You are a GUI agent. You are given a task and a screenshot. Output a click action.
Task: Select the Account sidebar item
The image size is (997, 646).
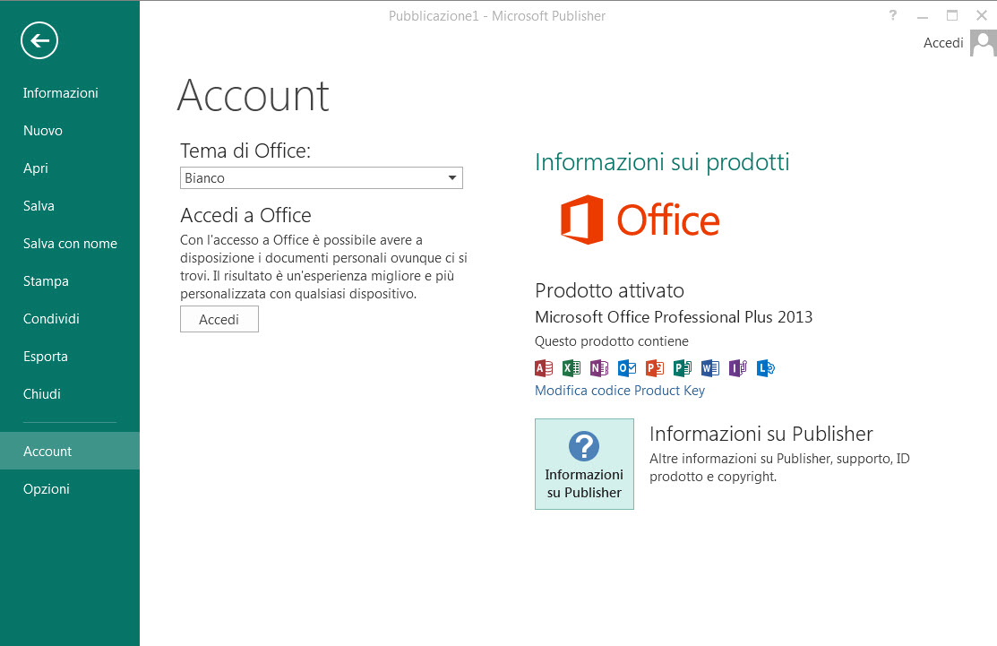(70, 451)
